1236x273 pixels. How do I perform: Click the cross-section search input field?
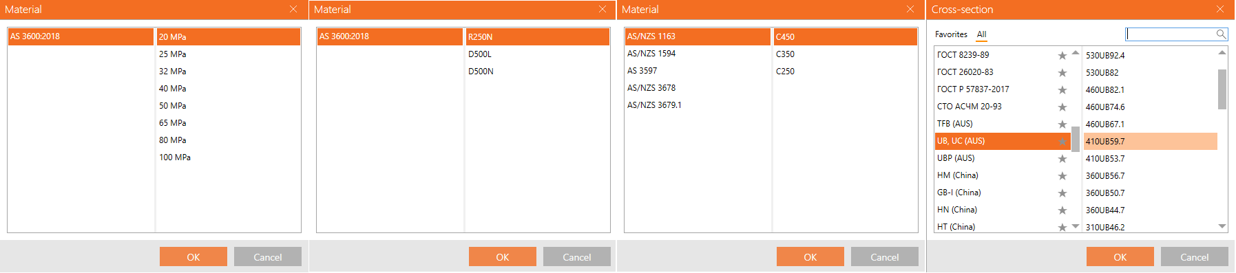coord(1171,34)
